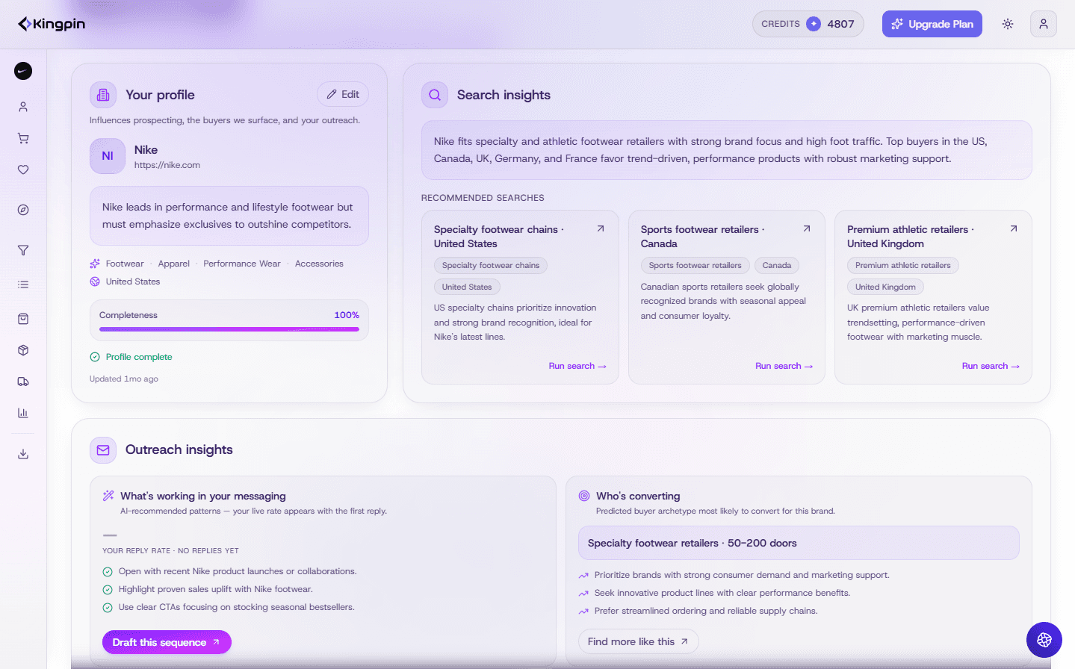Click the Performance Wear category text
Viewport: 1075px width, 669px height.
[242, 264]
